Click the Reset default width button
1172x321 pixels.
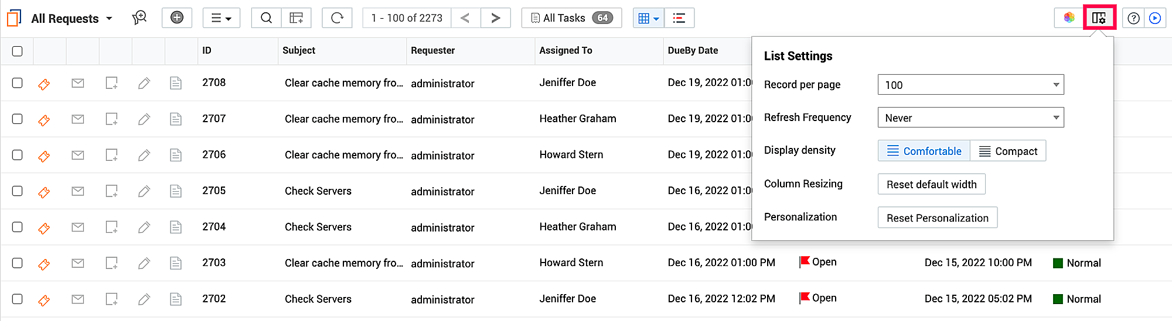coord(931,184)
